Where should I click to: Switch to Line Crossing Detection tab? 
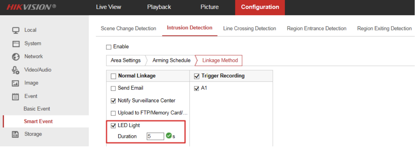click(250, 29)
